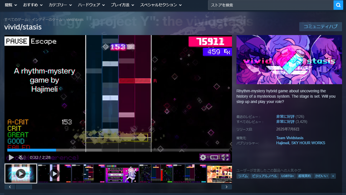346x195 pixels.
Task: Toggle theater mode in video player
Action: coord(214,157)
